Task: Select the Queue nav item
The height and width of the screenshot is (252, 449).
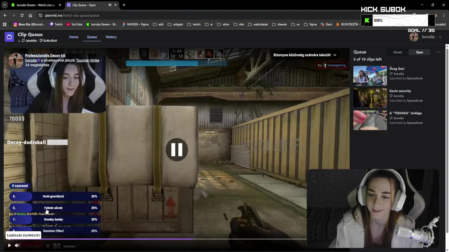Action: tap(92, 37)
